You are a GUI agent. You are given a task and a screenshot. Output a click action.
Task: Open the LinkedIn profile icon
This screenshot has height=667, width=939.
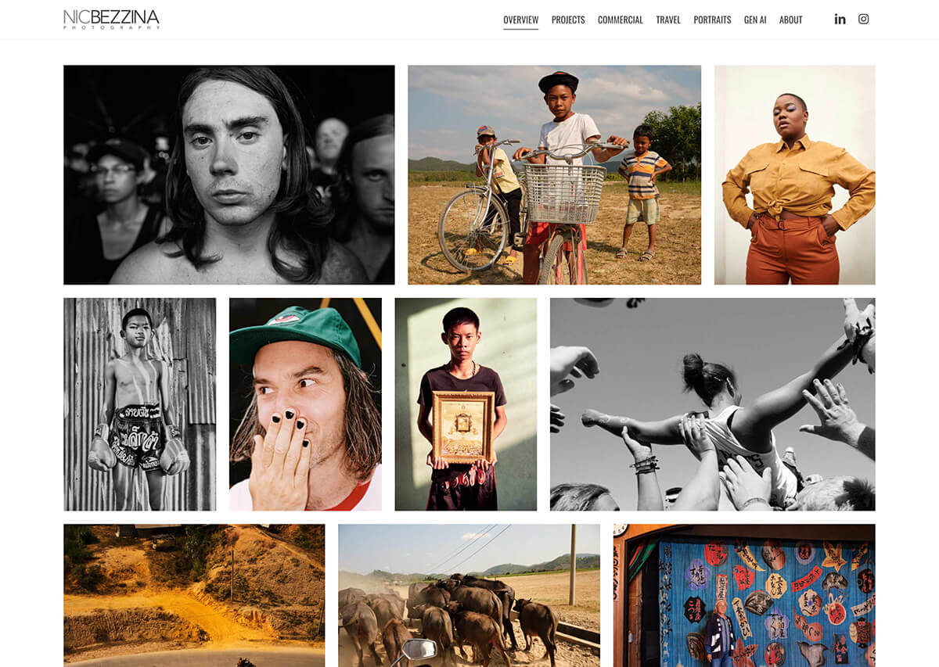[x=840, y=20]
